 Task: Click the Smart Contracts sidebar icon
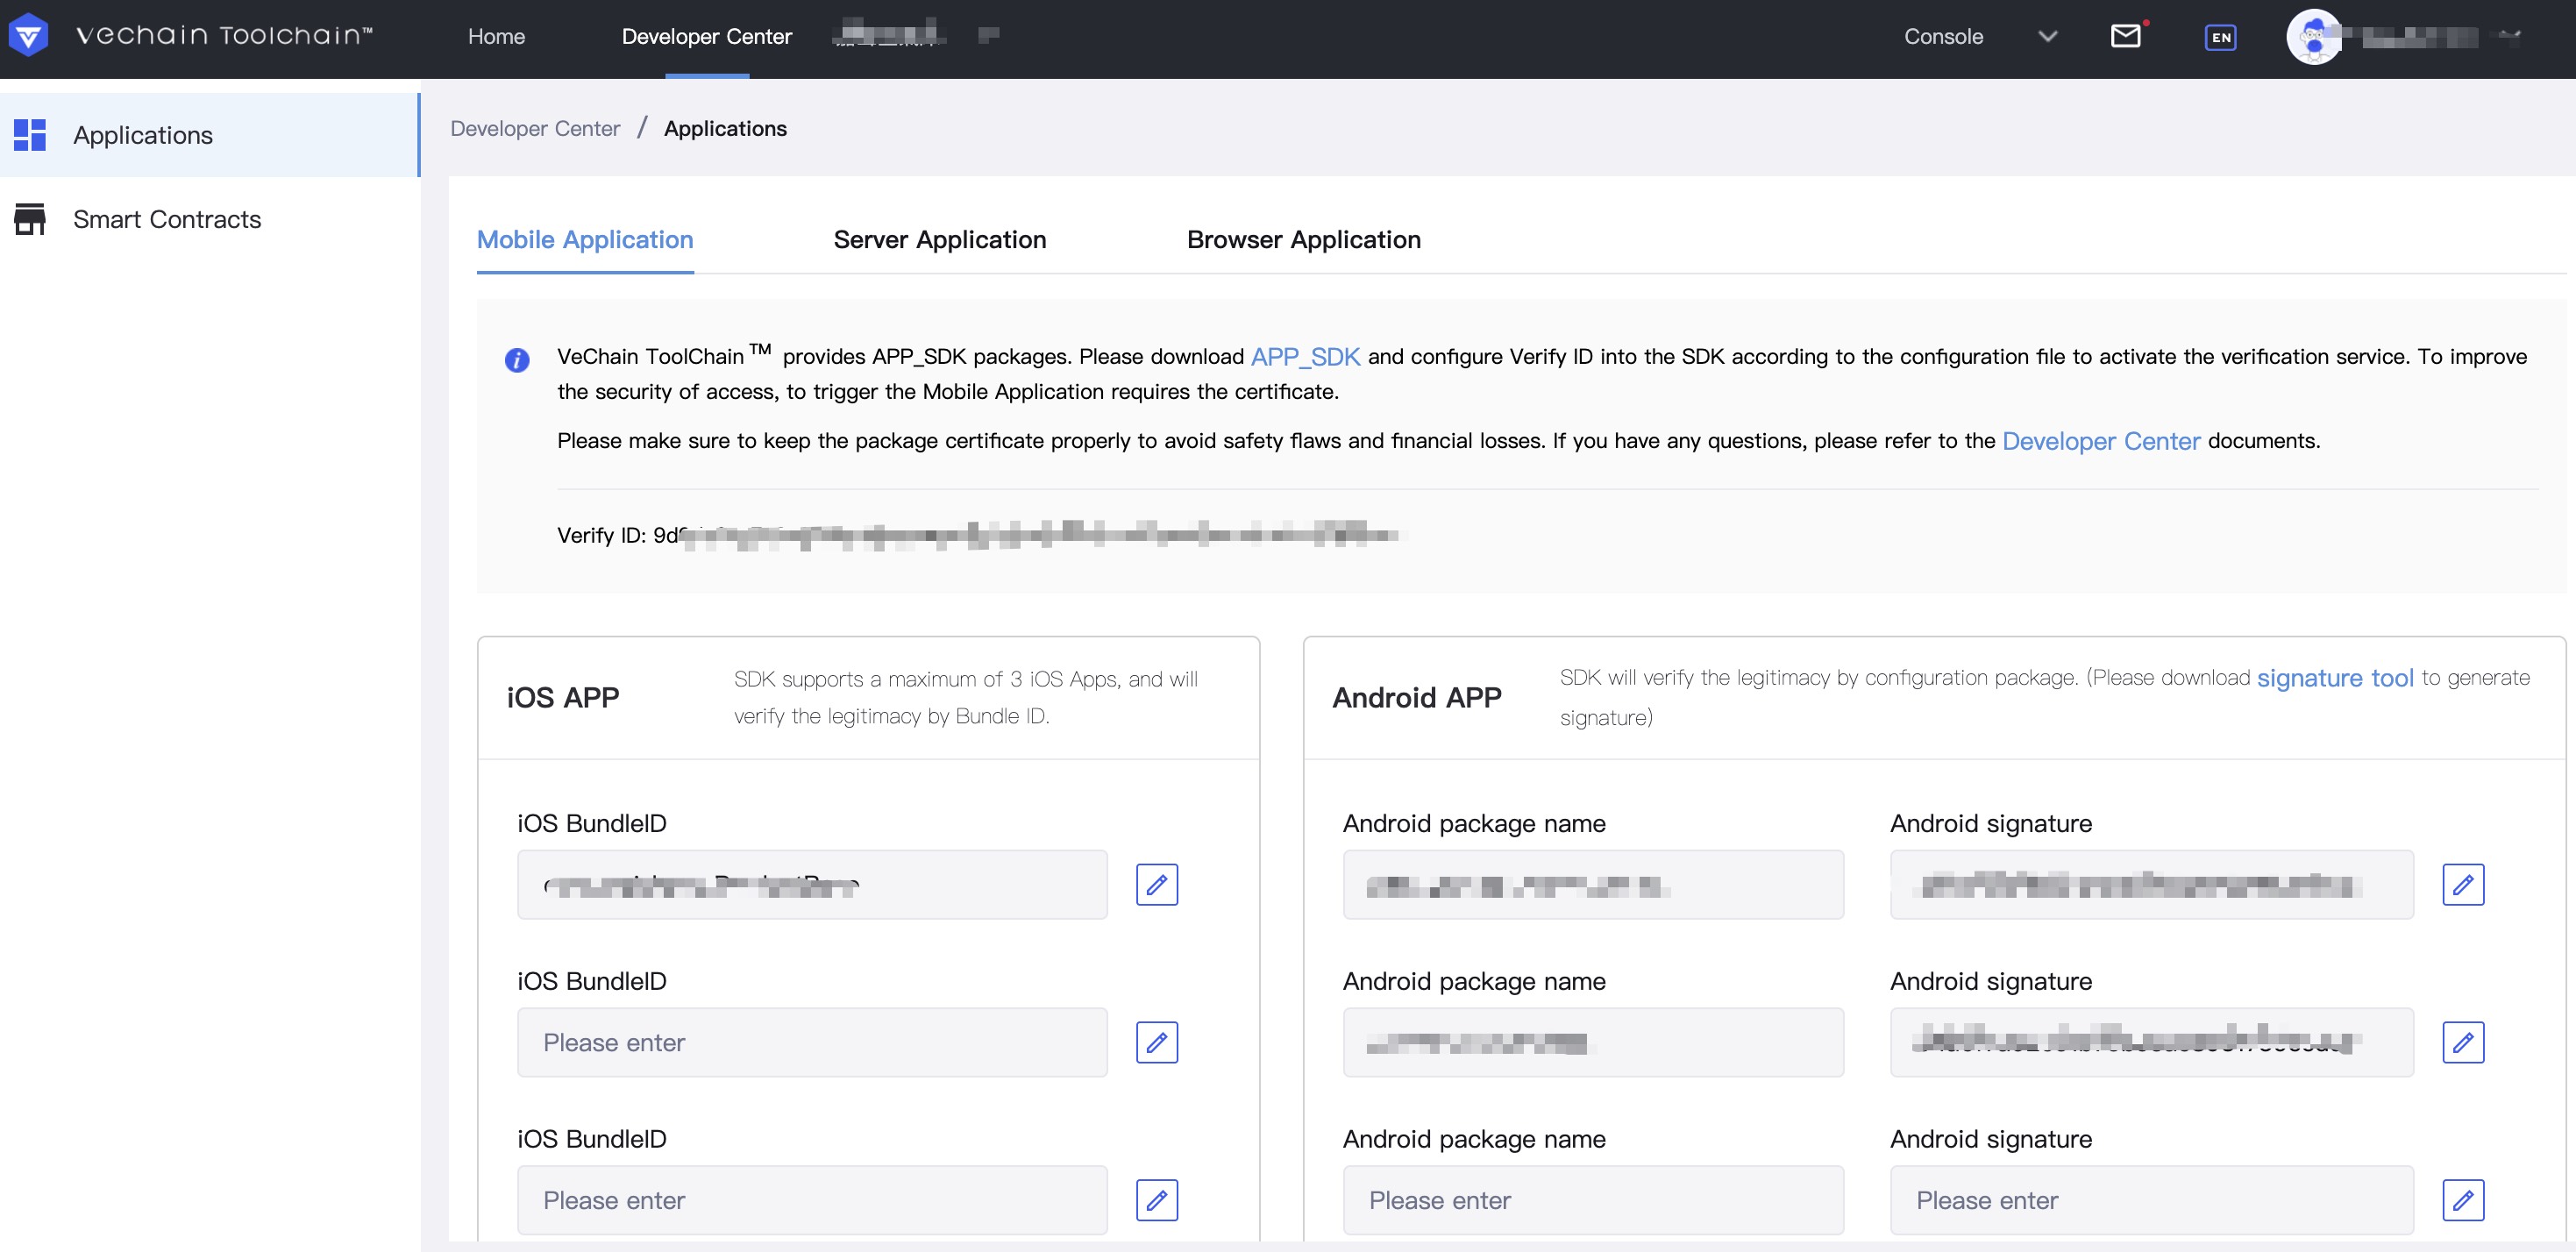pyautogui.click(x=30, y=219)
